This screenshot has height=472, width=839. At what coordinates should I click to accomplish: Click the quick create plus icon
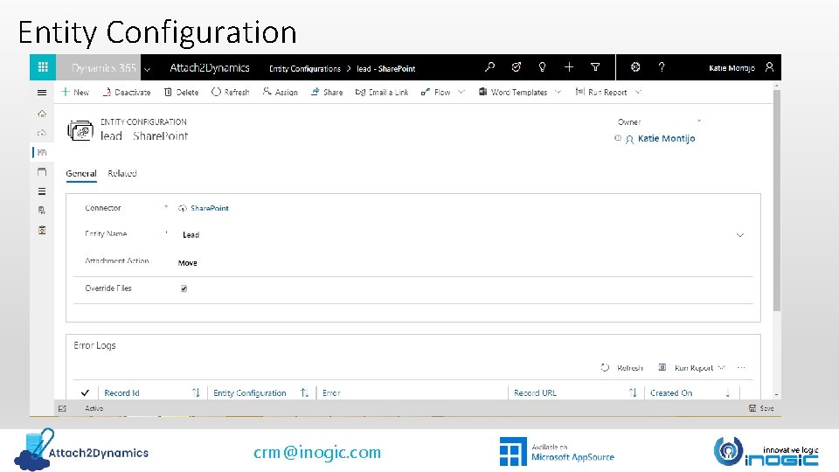coord(569,67)
